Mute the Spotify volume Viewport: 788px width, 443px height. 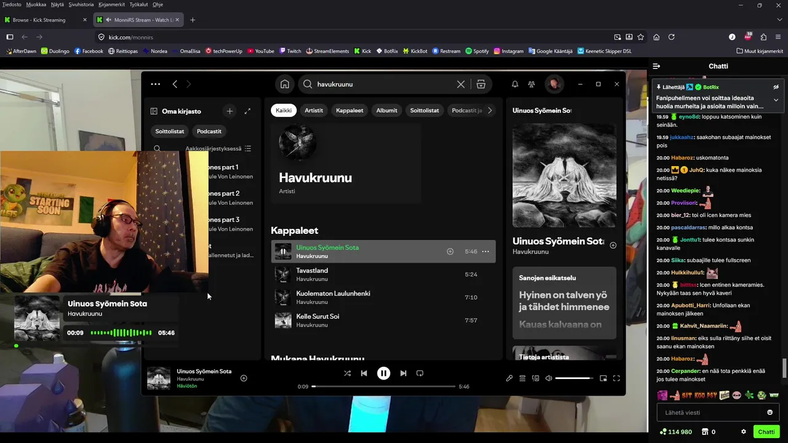pyautogui.click(x=549, y=378)
